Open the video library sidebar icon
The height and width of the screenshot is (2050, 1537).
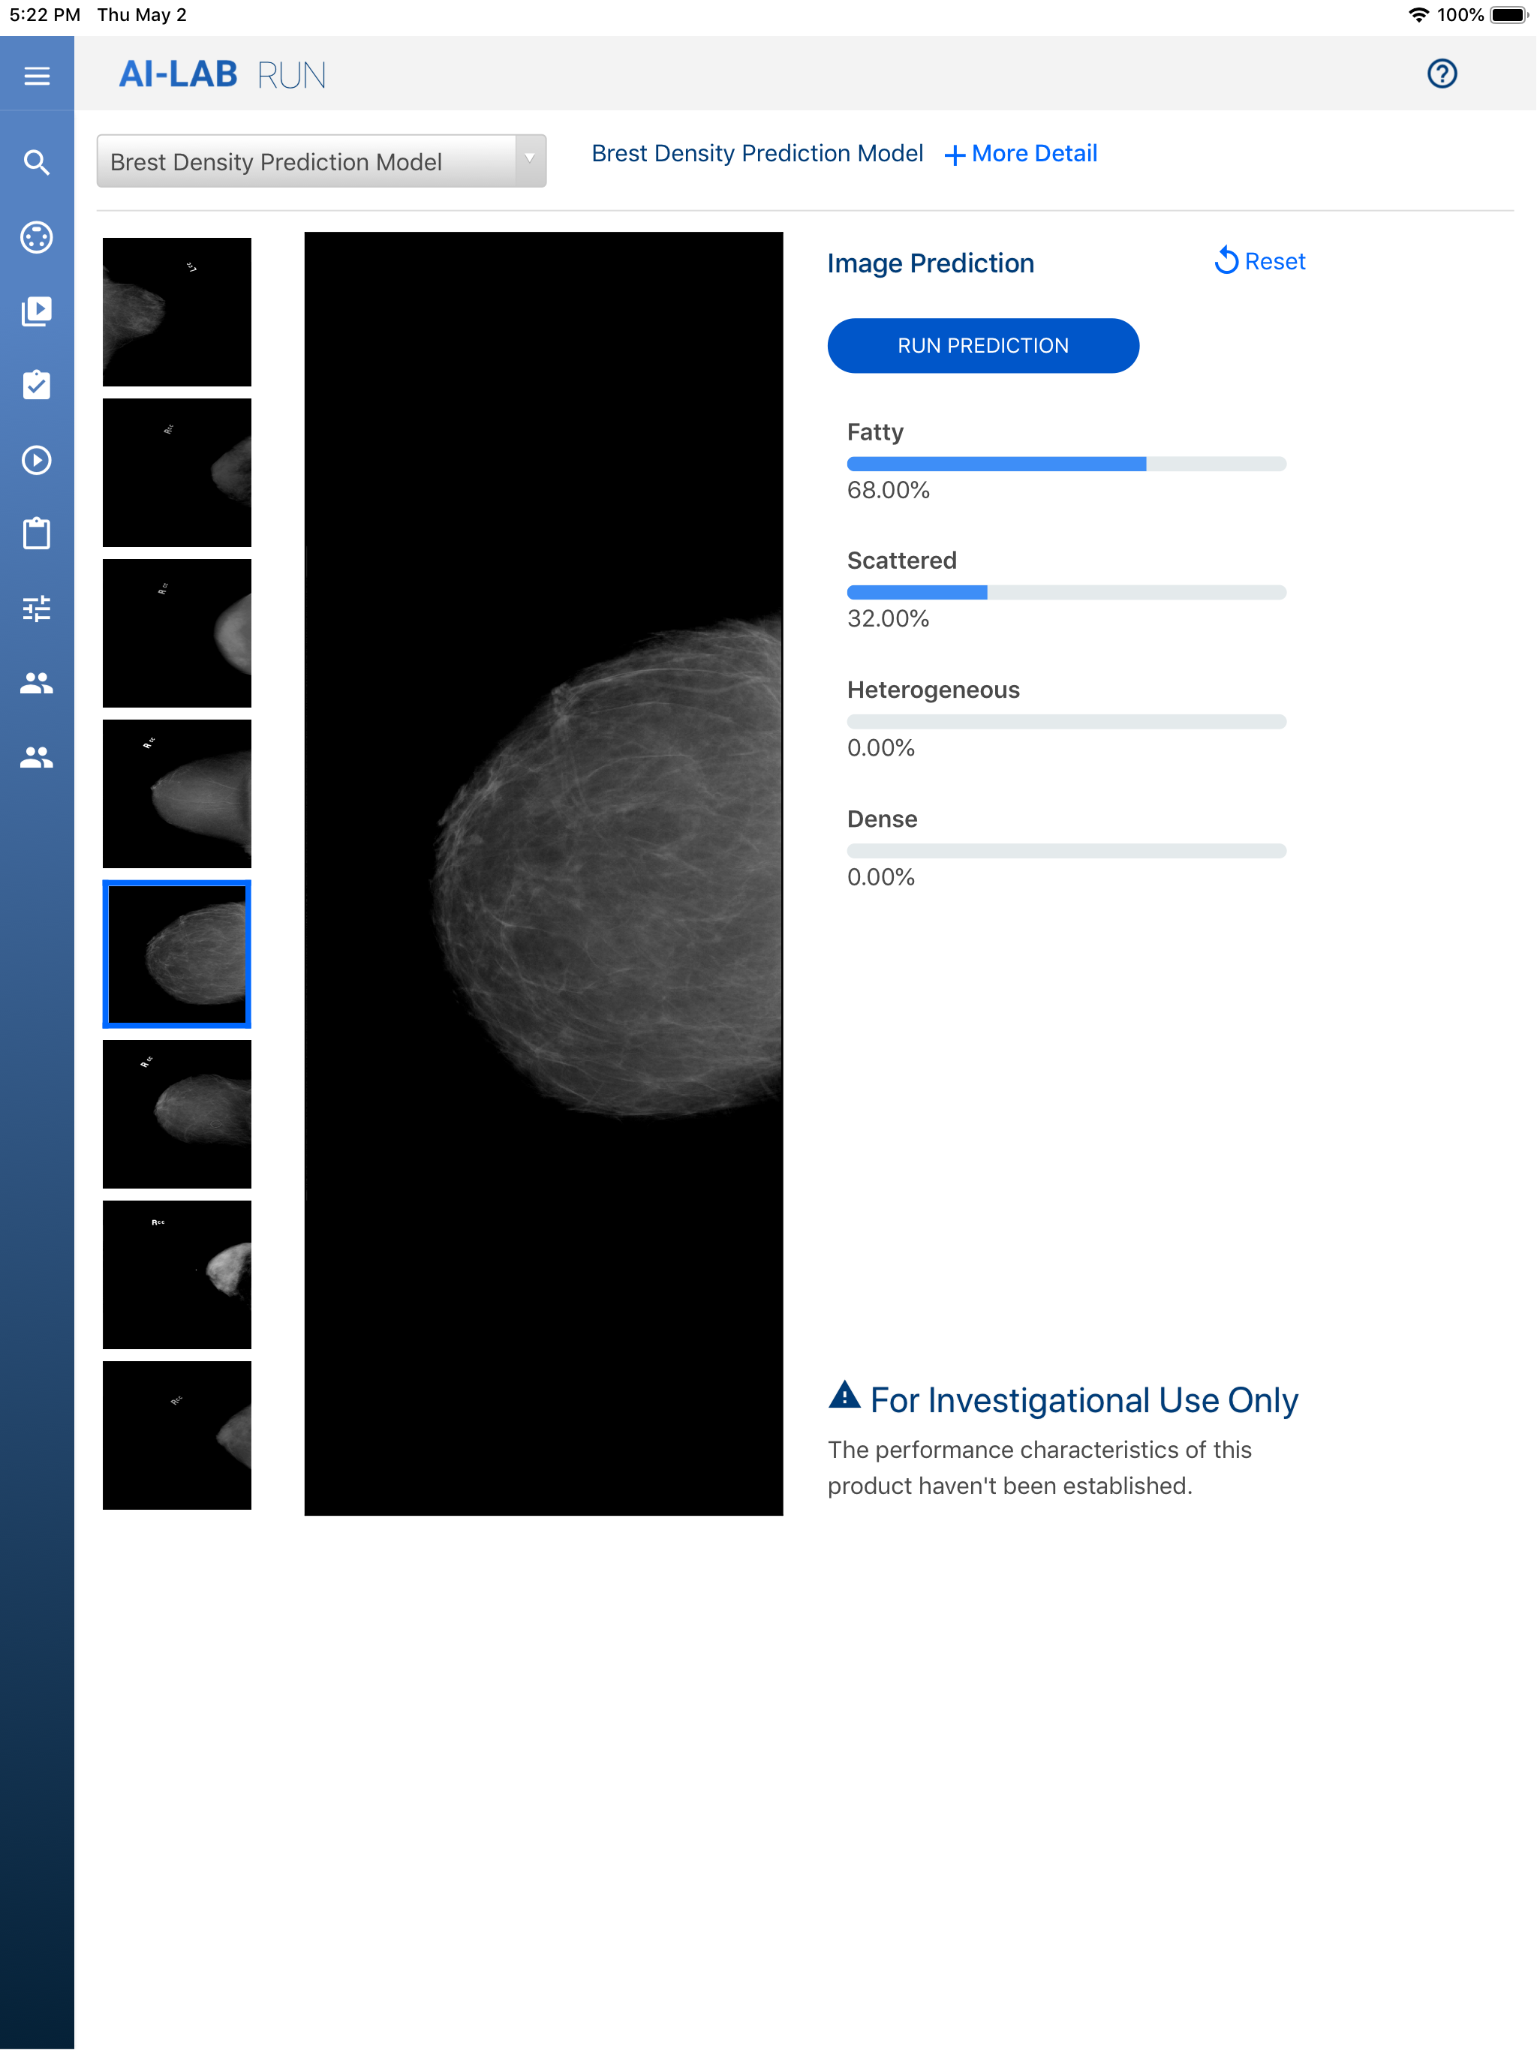(37, 311)
